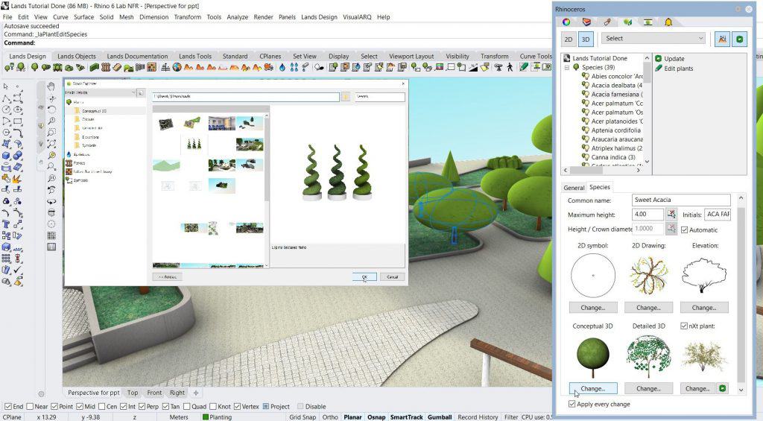Viewport: 763px width, 421px height.
Task: Click Cancel in the file dialog
Action: click(x=392, y=277)
